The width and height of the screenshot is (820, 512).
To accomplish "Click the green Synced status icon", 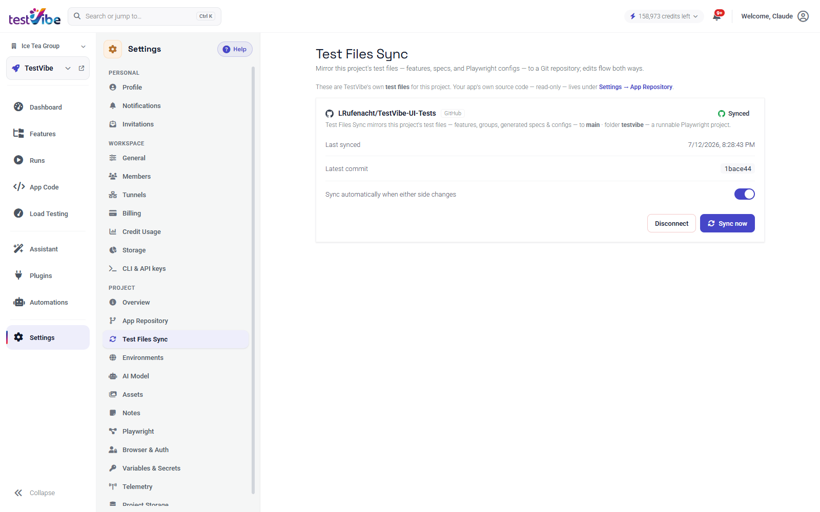I will 722,114.
